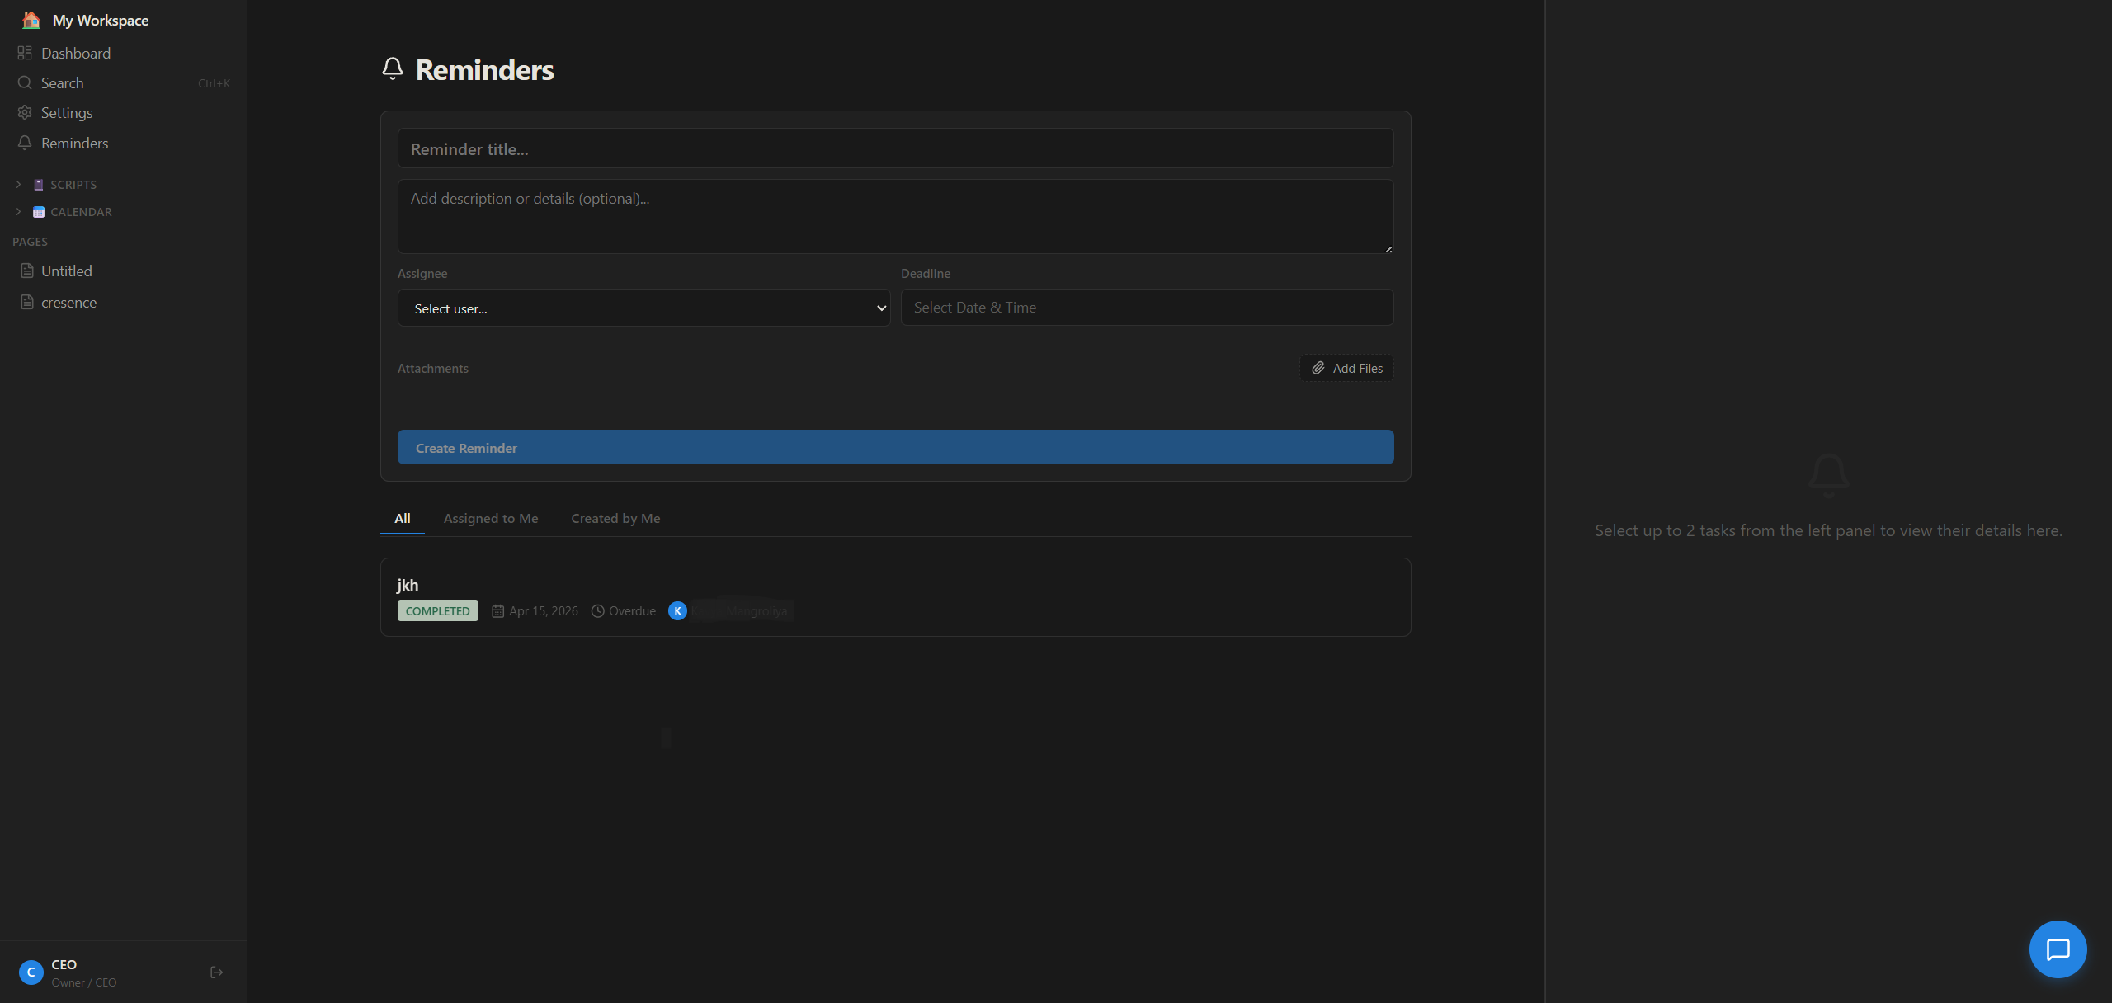This screenshot has height=1003, width=2112.
Task: Select the jkh reminder card
Action: click(895, 597)
